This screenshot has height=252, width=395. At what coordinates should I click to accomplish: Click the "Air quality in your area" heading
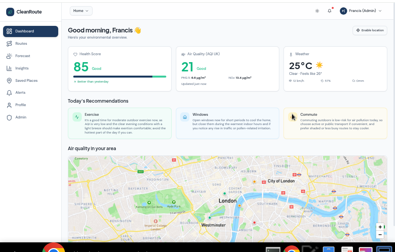tap(92, 149)
